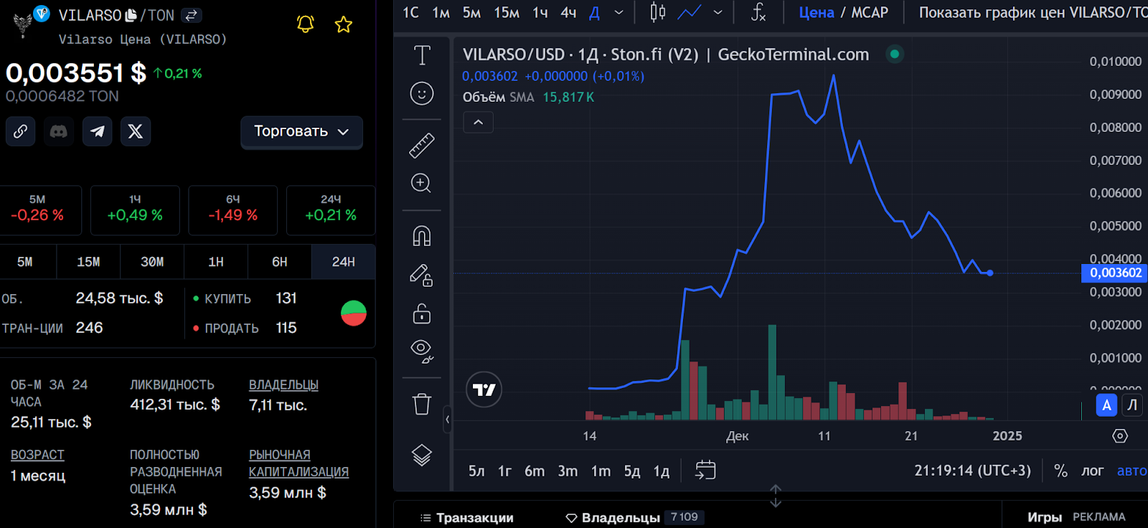
Task: Open РЫНОЧНАЯ КАПИТАЛИЗАЦИЯ link
Action: click(x=298, y=463)
